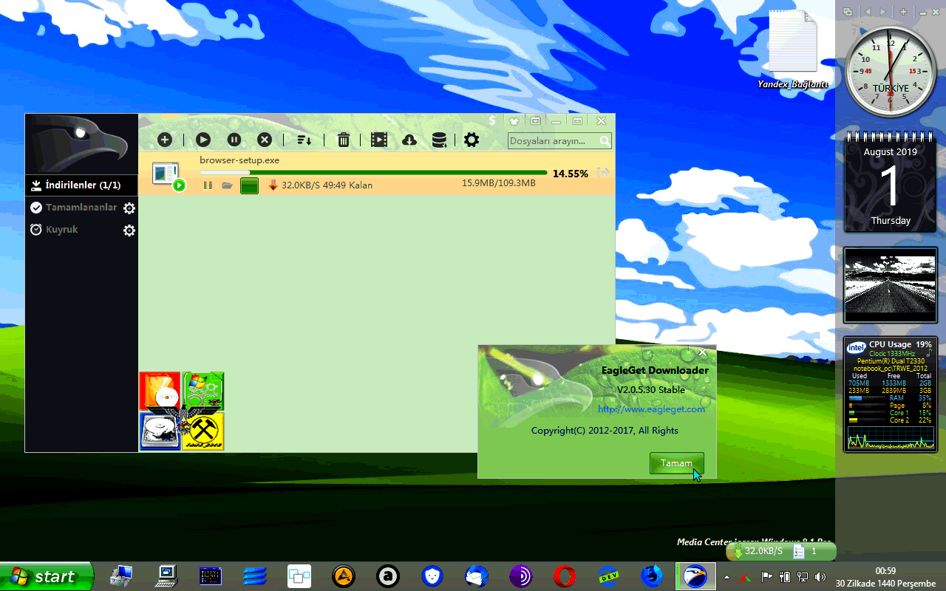Click the hard drive icon in EagleGet window

(160, 431)
